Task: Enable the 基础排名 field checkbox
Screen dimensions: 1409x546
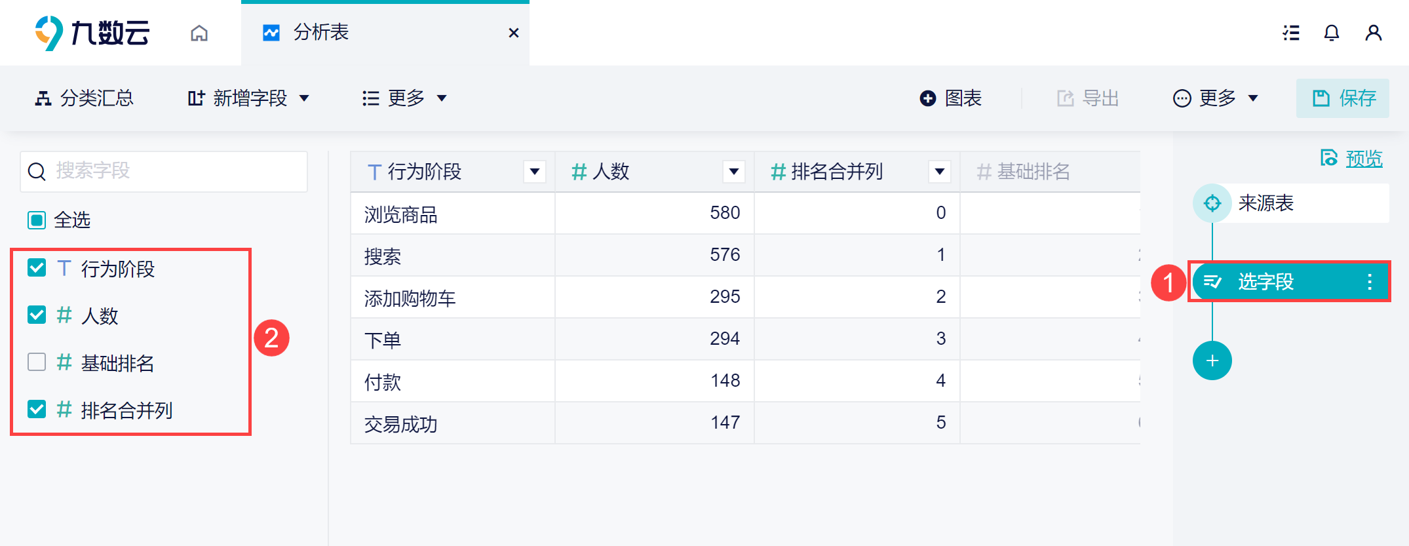Action: click(x=37, y=362)
